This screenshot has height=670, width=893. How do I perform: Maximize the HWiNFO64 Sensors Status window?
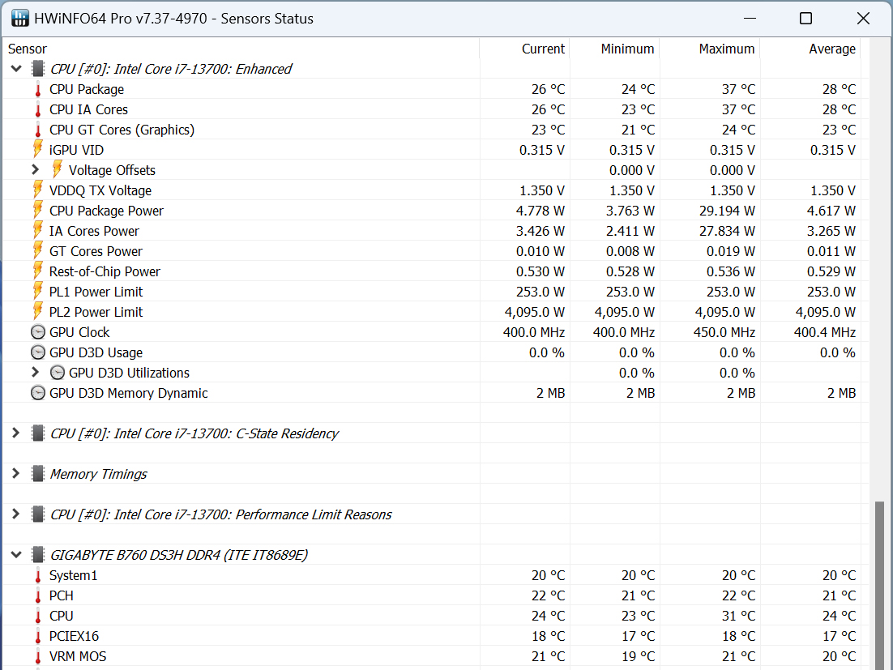[x=805, y=18]
